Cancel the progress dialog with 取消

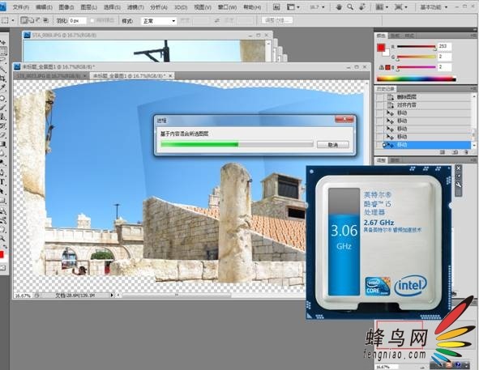pos(332,144)
